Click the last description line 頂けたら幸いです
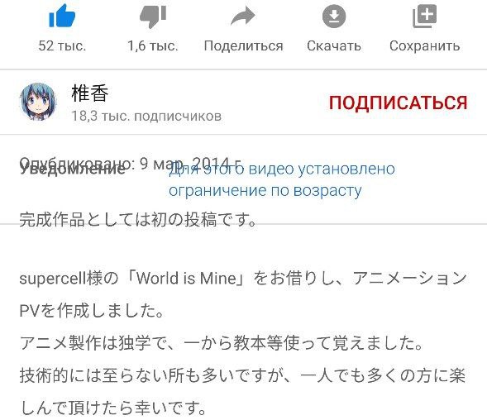 click(113, 408)
